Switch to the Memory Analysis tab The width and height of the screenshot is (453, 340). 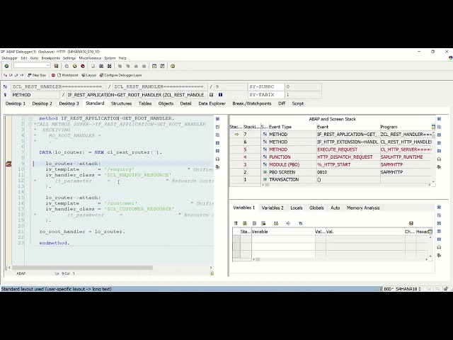tap(363, 208)
